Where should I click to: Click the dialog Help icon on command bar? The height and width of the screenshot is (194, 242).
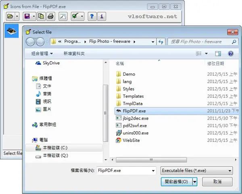point(231,54)
